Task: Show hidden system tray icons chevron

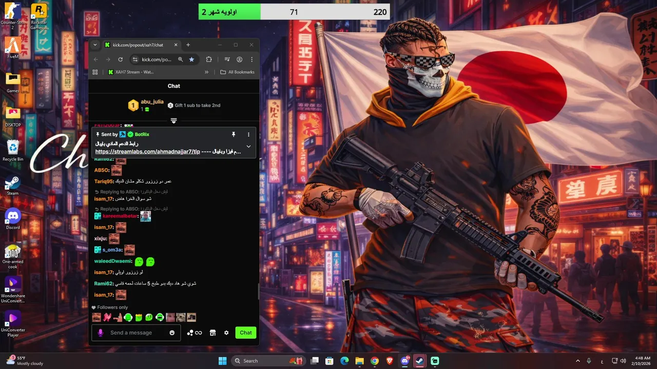Action: coord(578,361)
